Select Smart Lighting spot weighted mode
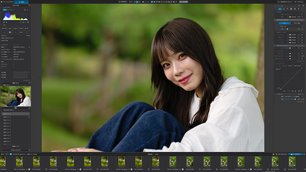 pyautogui.click(x=297, y=23)
